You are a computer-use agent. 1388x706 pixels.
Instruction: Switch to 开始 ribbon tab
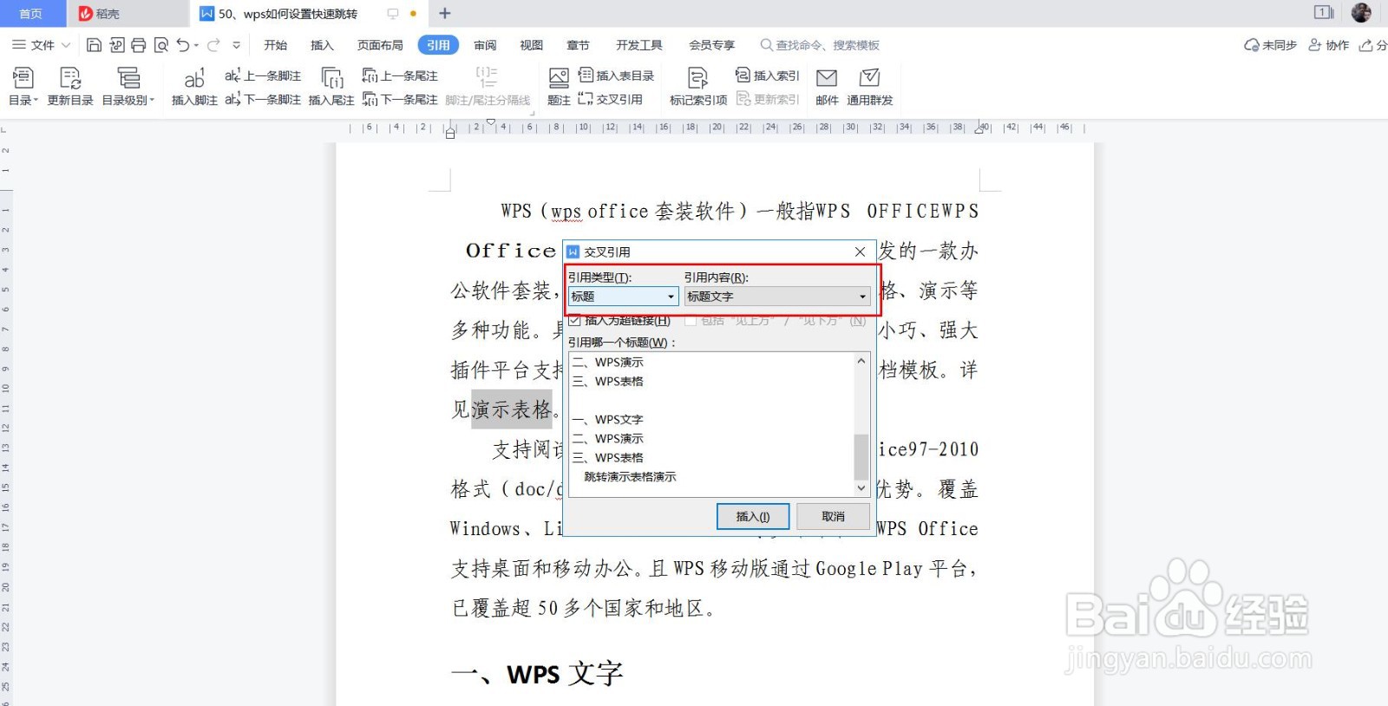coord(276,45)
